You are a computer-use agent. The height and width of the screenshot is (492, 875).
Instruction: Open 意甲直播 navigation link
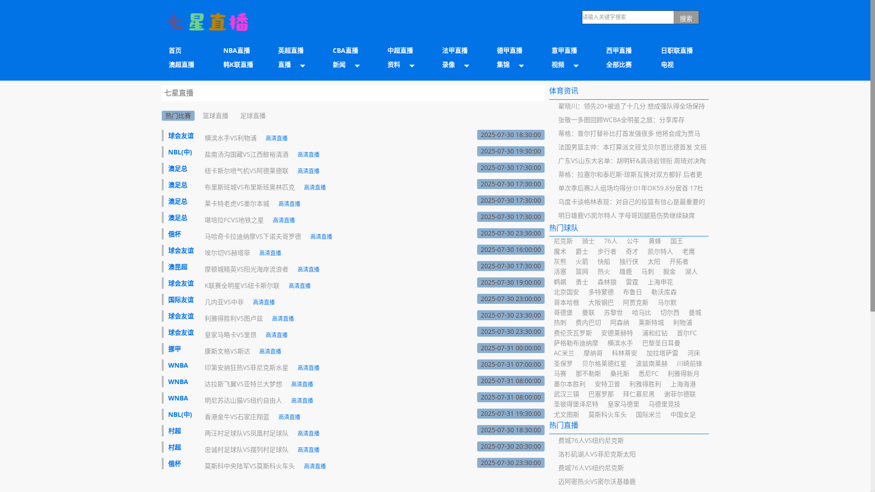coord(564,51)
